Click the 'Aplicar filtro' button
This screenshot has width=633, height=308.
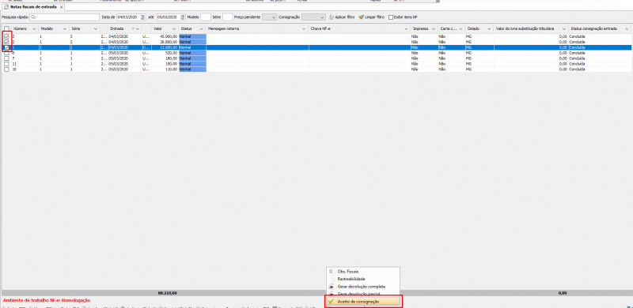(342, 17)
